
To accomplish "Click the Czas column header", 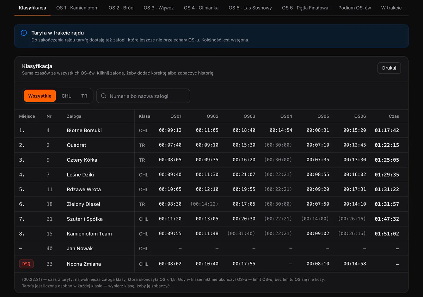I will point(394,116).
